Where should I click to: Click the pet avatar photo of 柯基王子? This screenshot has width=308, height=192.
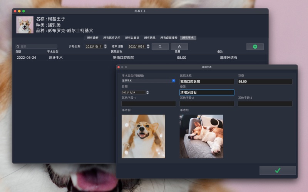25,25
